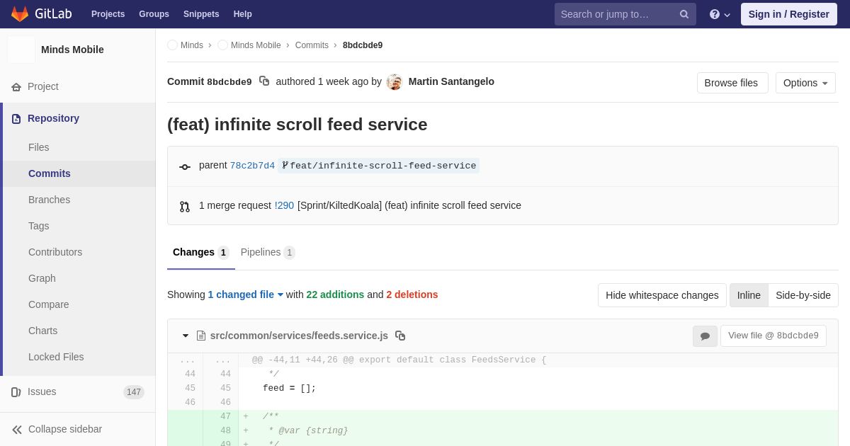The height and width of the screenshot is (446, 850).
Task: Click the commit parent graph icon
Action: pyautogui.click(x=185, y=167)
